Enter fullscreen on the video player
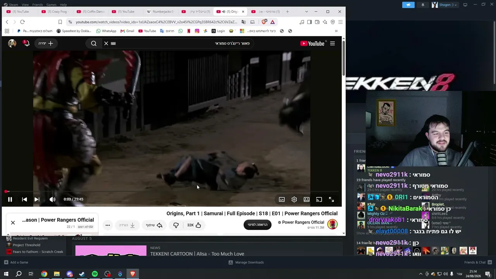The width and height of the screenshot is (496, 279). click(x=331, y=200)
